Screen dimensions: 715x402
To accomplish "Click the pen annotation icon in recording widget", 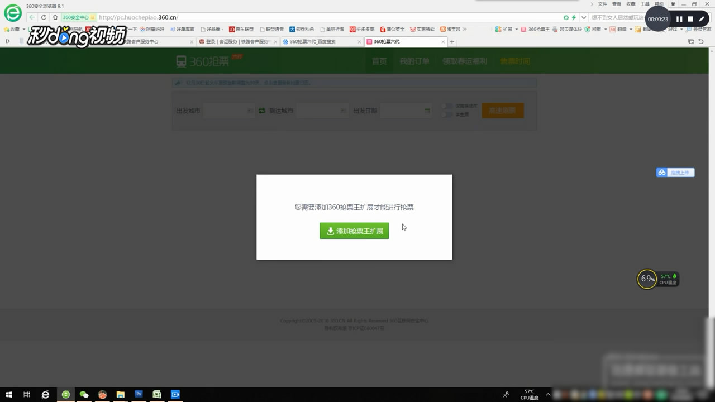I will pos(702,18).
